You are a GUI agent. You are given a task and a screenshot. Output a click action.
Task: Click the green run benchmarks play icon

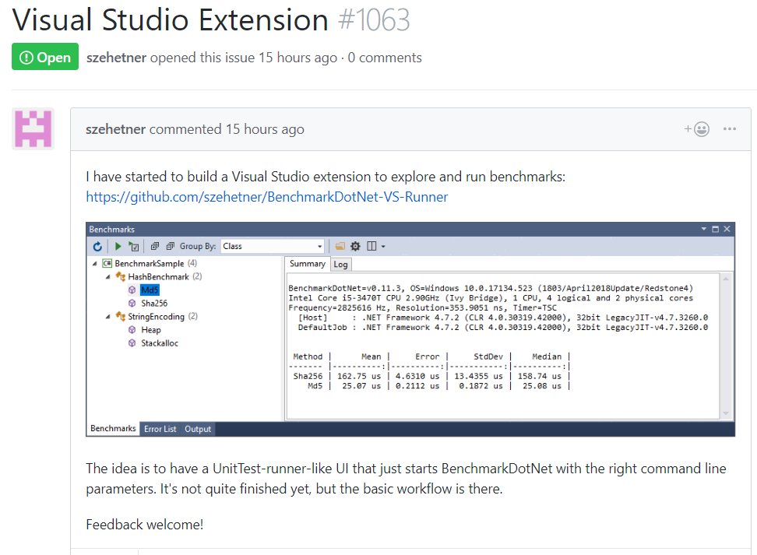(x=118, y=247)
